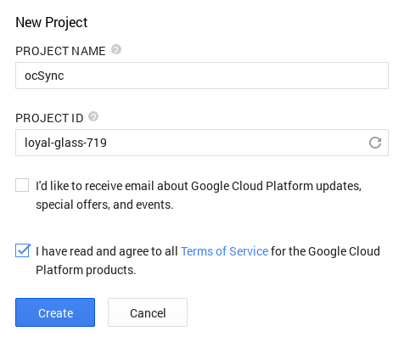Focus the Project ID field loyal-glass-719
393x337 pixels.
click(x=202, y=143)
